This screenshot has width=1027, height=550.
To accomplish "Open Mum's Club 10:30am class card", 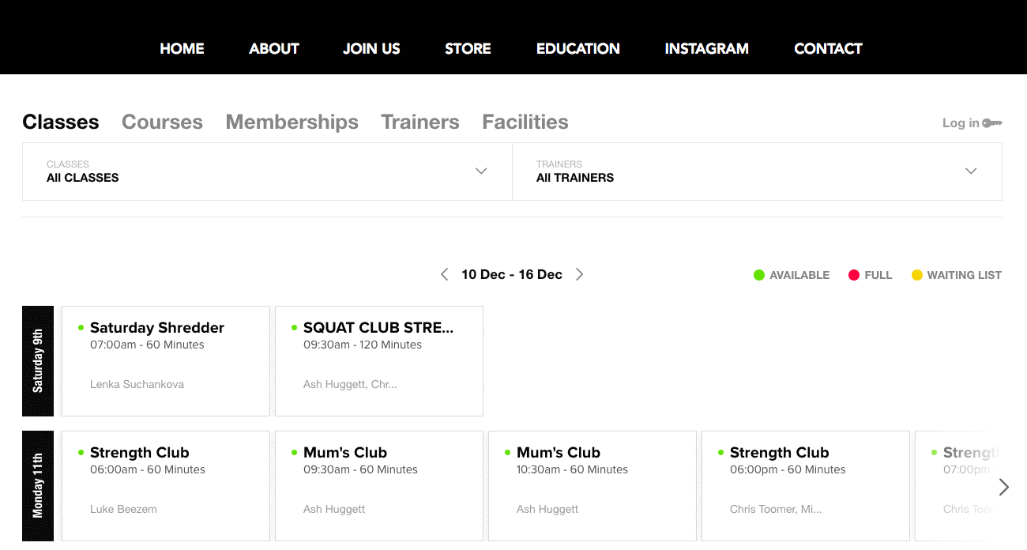I will tap(592, 485).
